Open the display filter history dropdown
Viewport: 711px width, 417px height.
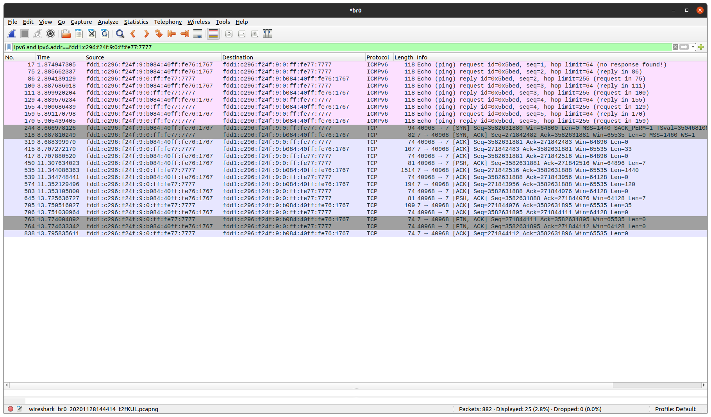693,47
